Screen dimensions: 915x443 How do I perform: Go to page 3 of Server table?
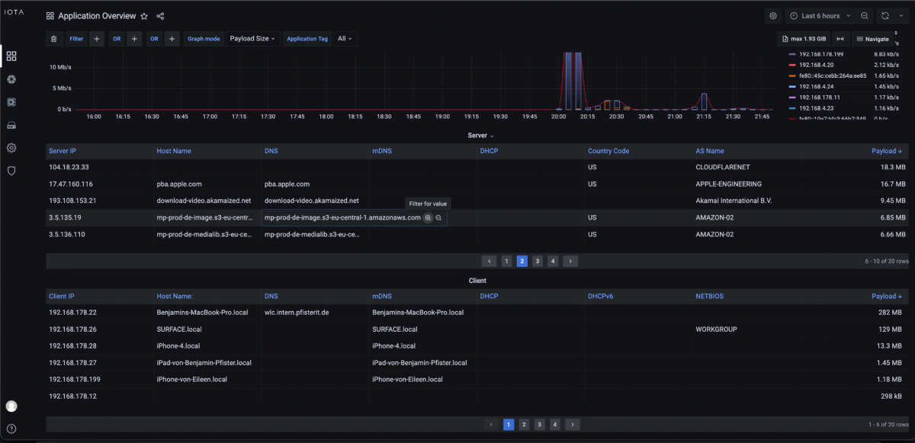click(x=538, y=261)
